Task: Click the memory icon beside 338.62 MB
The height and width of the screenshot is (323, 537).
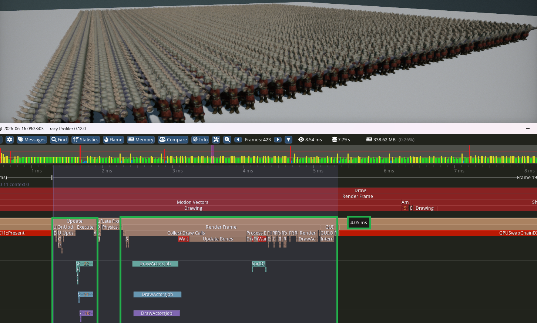Action: (369, 139)
